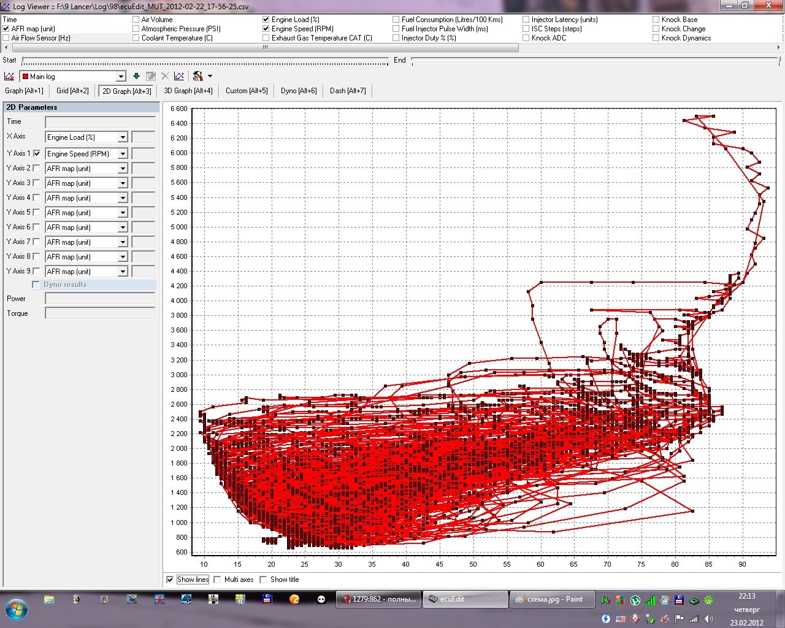Viewport: 785px width, 628px height.
Task: Click the floppy disk taskbar icon
Action: (x=267, y=599)
